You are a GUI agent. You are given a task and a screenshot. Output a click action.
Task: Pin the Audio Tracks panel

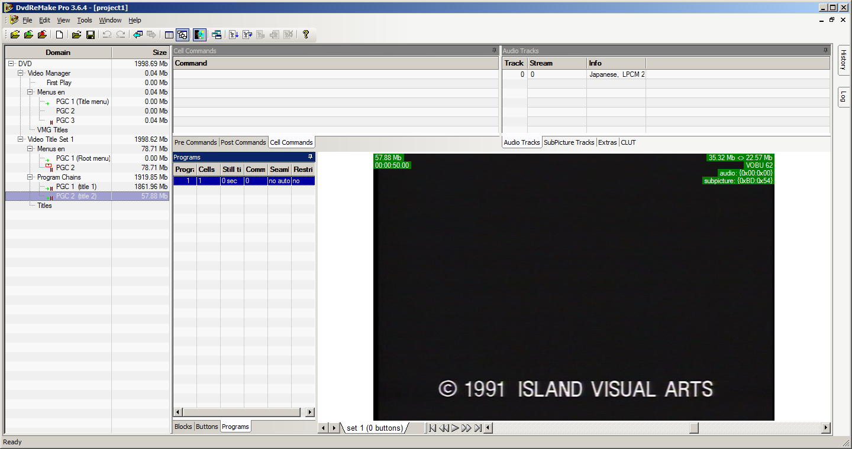pos(825,51)
